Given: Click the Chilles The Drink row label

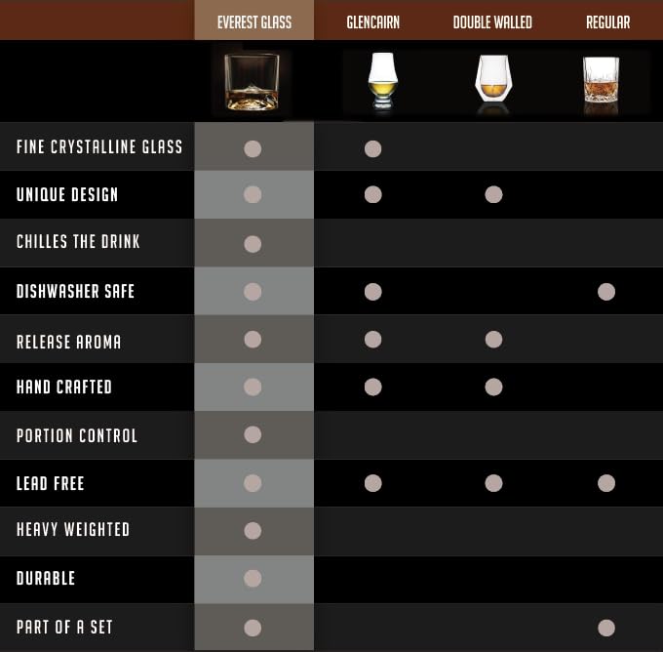Looking at the screenshot, I should coord(78,241).
